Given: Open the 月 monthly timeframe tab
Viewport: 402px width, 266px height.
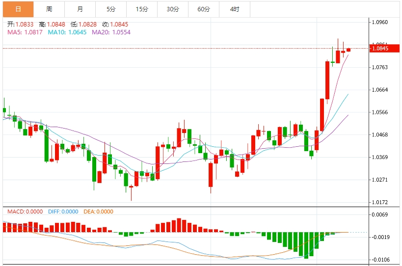Looking at the screenshot, I should (80, 9).
